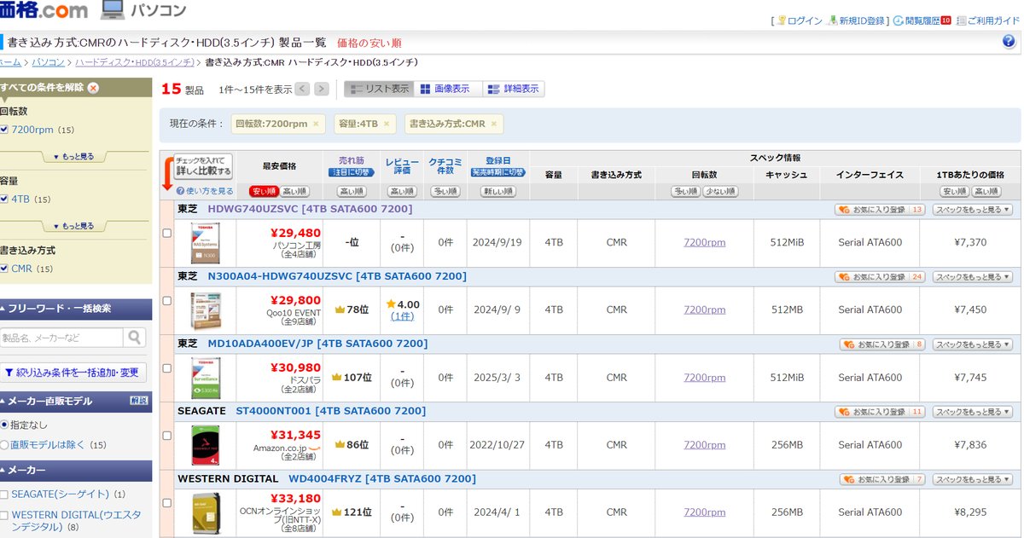The width and height of the screenshot is (1024, 538).
Task: Open the ログイン link
Action: [800, 20]
